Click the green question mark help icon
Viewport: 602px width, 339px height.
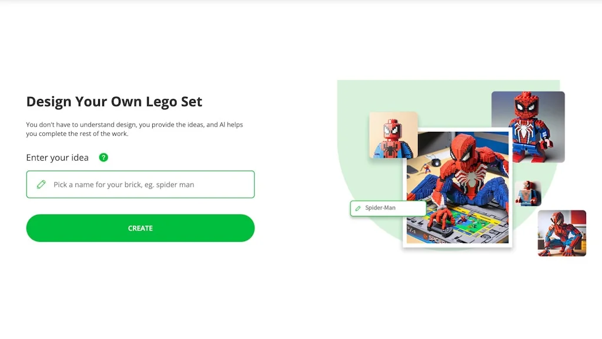tap(103, 158)
